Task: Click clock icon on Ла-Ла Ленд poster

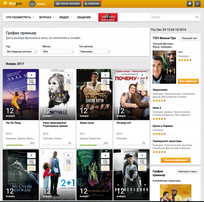Action: [31, 88]
